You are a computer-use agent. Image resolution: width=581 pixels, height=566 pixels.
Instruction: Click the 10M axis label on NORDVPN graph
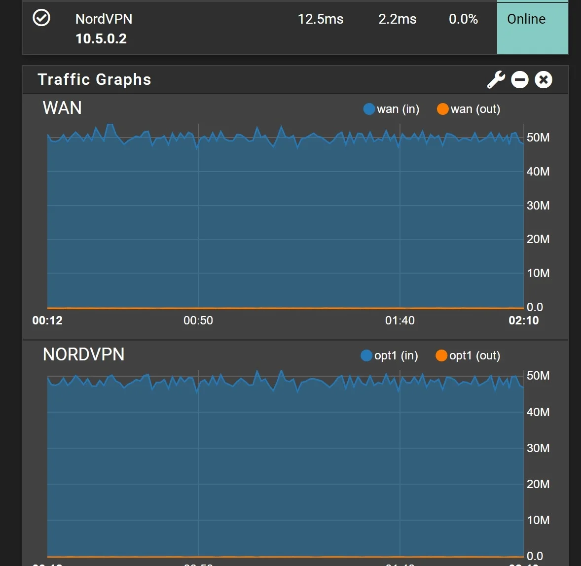[538, 520]
